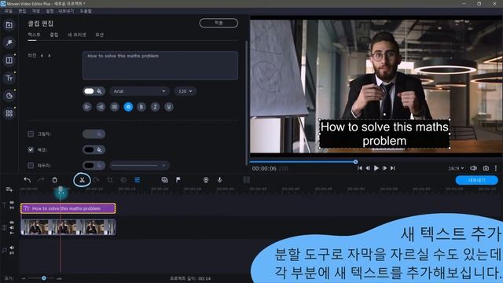Screen dimensions: 503x283
Task: Open the titles Tt panel in sidebar
Action: 9,78
